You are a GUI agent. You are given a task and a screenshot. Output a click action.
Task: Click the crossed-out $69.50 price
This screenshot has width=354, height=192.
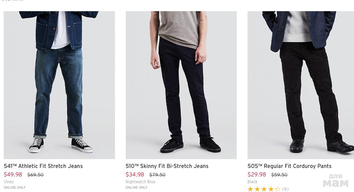coord(35,175)
